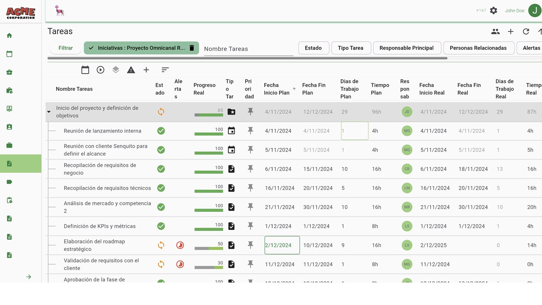Expand the sidebar with arrow
This screenshot has height=305, width=542.
pos(29,277)
